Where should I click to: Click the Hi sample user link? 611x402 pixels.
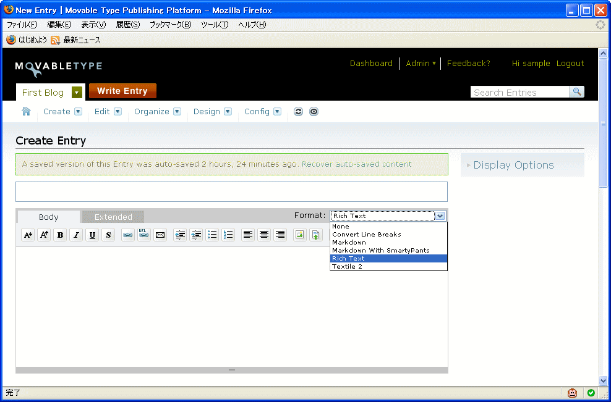(531, 64)
